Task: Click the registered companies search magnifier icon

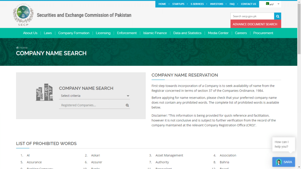Action: click(x=127, y=105)
